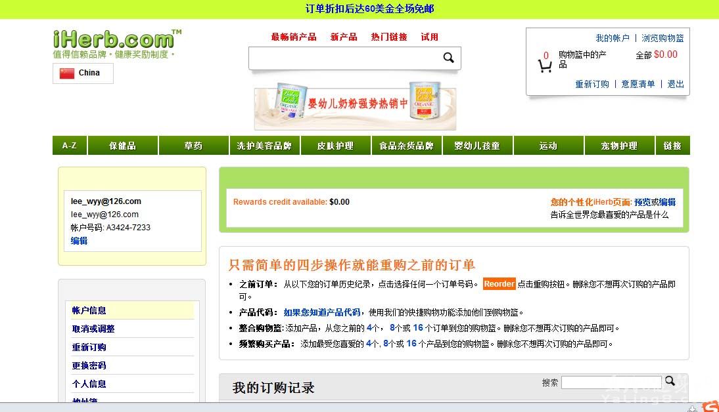Click 编辑 for the personalized iHerb page
The width and height of the screenshot is (719, 412).
pos(668,202)
